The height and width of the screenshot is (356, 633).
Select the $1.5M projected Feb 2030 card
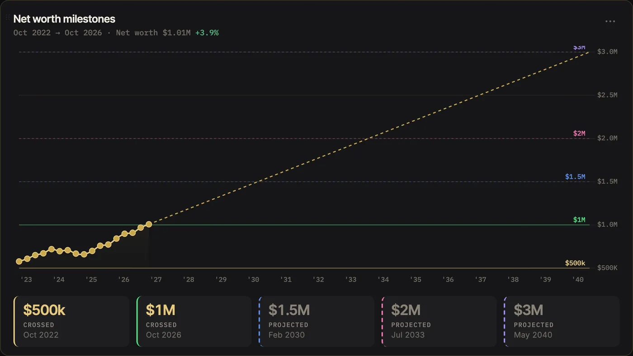316,321
